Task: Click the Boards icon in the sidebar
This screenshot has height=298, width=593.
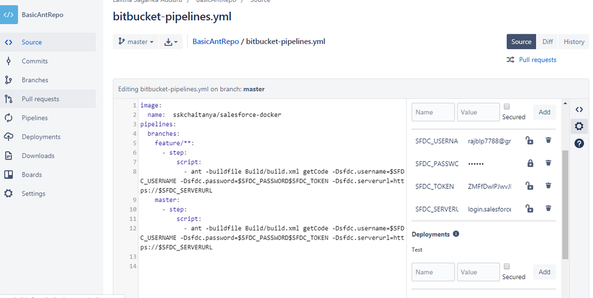Action: coord(8,175)
